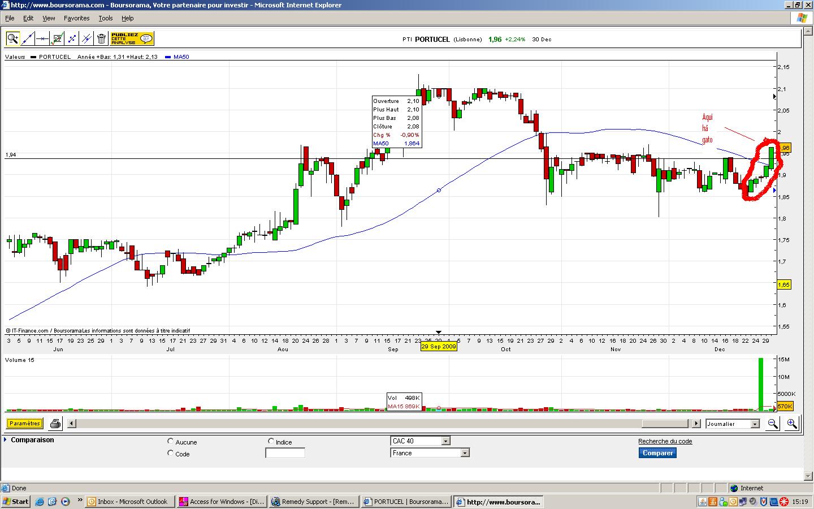This screenshot has height=509, width=814.
Task: Expand the Comparaison section arrow
Action: 6,439
